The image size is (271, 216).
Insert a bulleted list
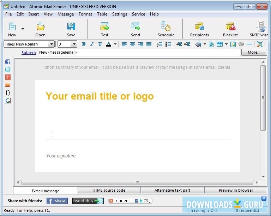[168, 44]
